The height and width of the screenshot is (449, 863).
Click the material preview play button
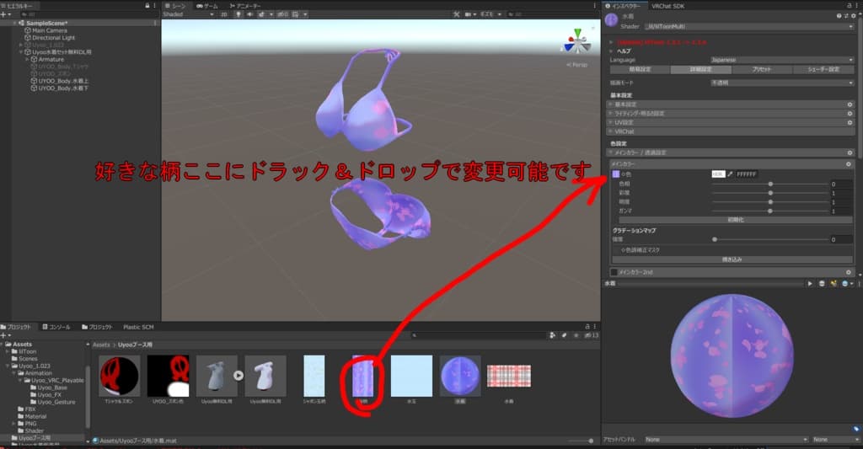810,283
